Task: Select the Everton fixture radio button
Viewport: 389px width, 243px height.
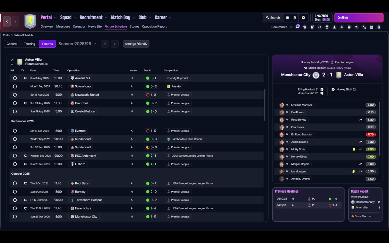Action: tap(15, 131)
